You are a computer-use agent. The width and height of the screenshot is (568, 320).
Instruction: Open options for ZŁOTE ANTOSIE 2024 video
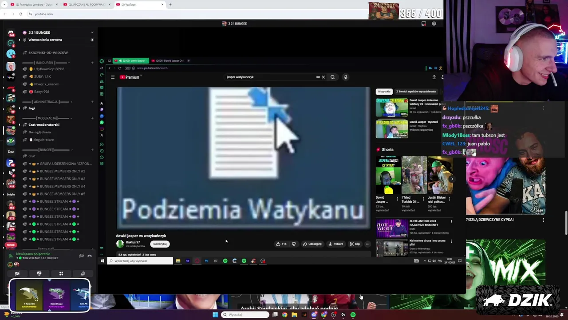point(451,221)
